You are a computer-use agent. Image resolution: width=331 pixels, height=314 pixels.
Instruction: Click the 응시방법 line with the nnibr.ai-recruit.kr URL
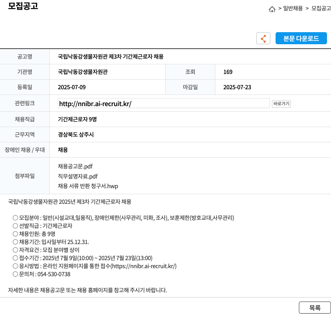pos(94,266)
